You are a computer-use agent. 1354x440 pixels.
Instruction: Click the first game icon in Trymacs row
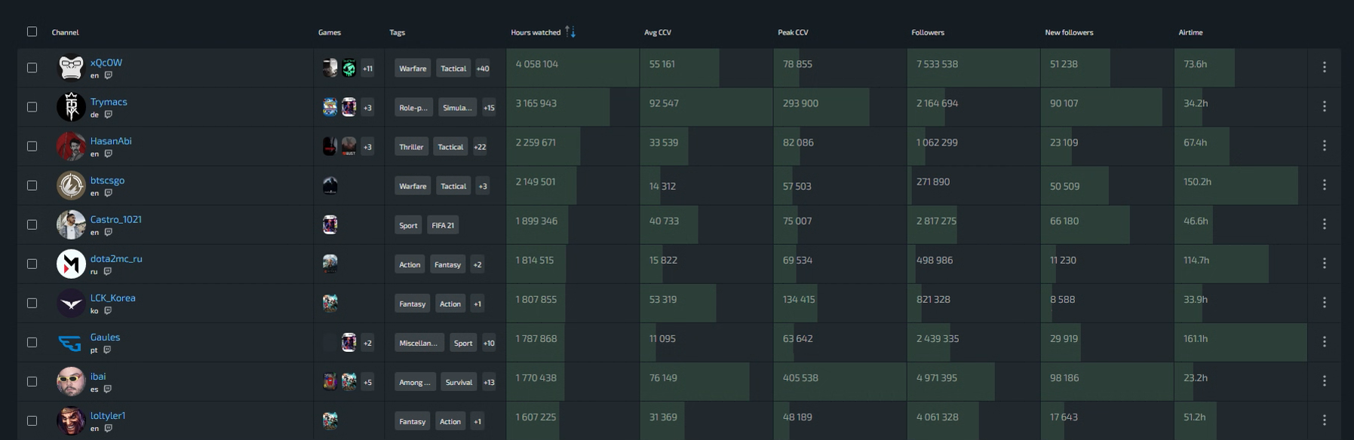[330, 107]
